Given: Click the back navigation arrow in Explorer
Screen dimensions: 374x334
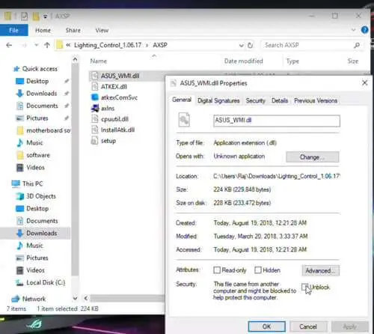Looking at the screenshot, I should point(9,45).
